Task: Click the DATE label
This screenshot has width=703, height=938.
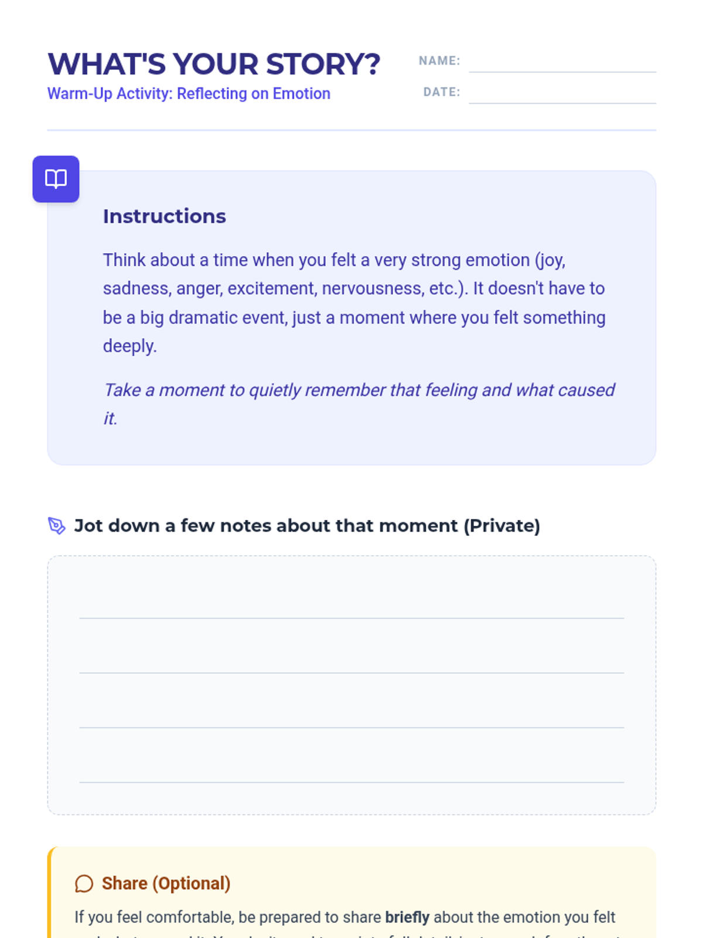Action: tap(442, 92)
